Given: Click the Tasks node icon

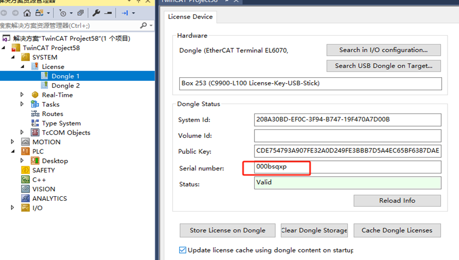Looking at the screenshot, I should [35, 104].
